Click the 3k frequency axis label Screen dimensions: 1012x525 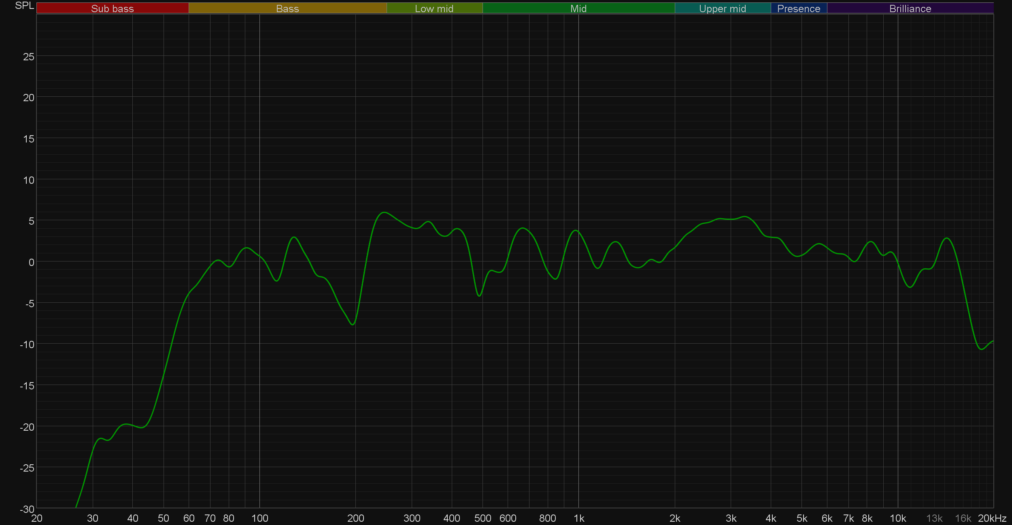tap(731, 518)
